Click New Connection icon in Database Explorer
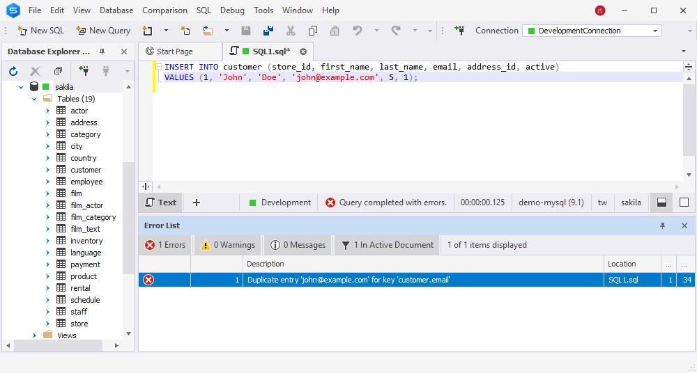 pos(83,70)
